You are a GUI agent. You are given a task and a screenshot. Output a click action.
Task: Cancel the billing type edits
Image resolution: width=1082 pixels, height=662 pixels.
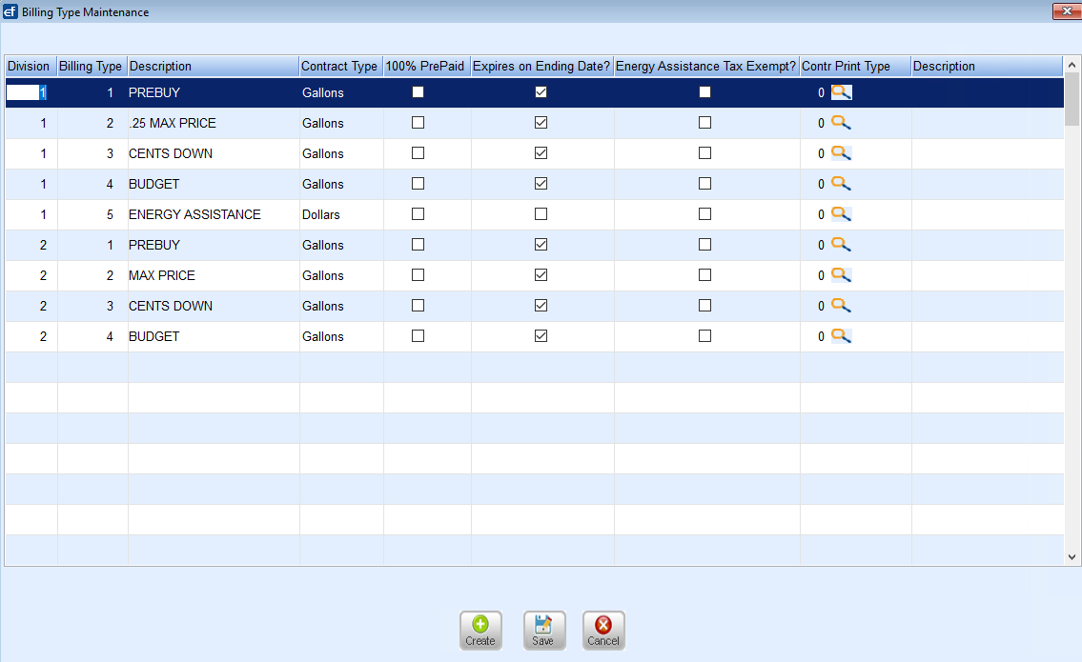point(603,631)
